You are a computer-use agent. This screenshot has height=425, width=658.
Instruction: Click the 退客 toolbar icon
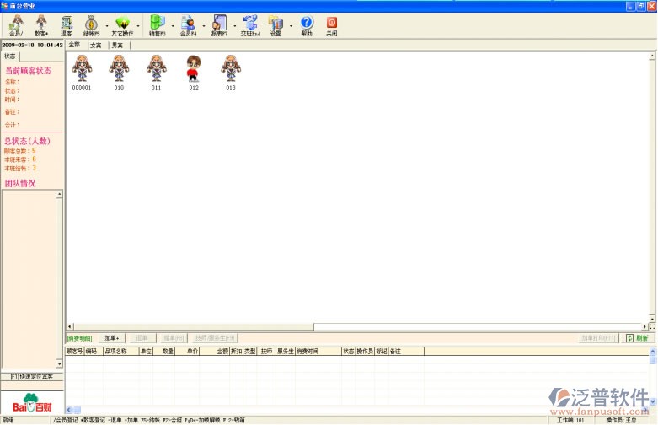(x=66, y=25)
